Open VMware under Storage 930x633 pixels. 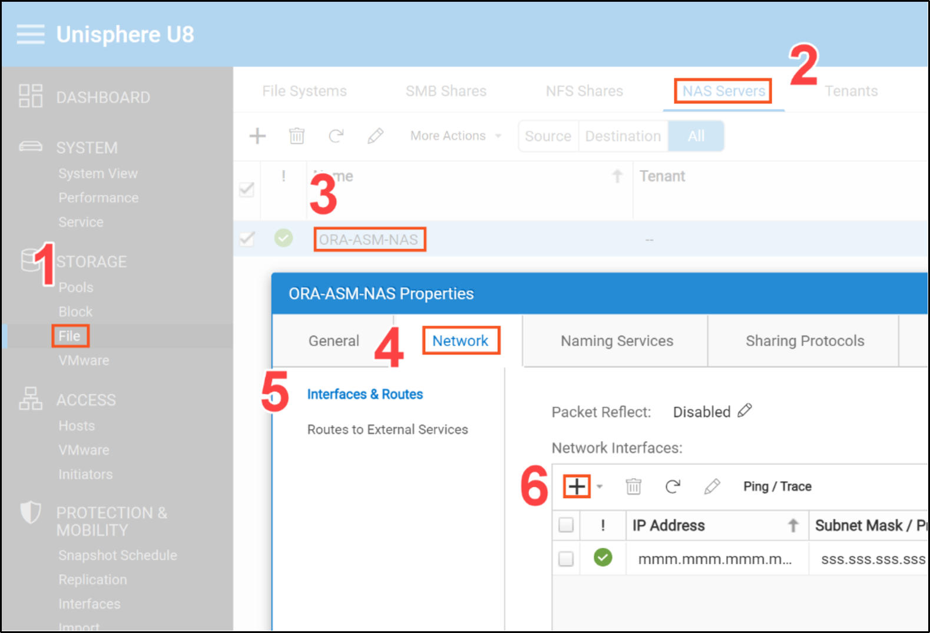click(x=84, y=360)
